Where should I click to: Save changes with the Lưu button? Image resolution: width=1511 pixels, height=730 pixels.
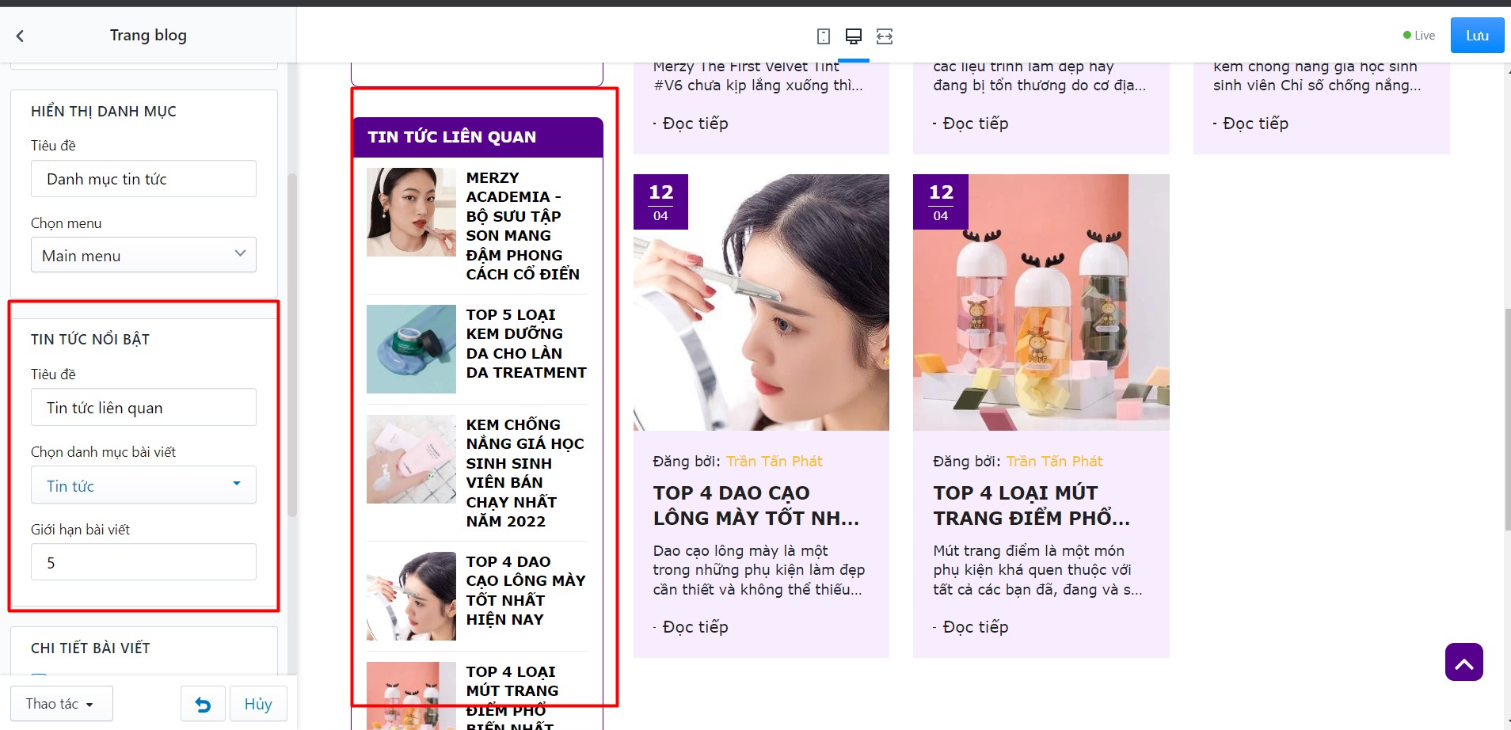(x=1477, y=36)
